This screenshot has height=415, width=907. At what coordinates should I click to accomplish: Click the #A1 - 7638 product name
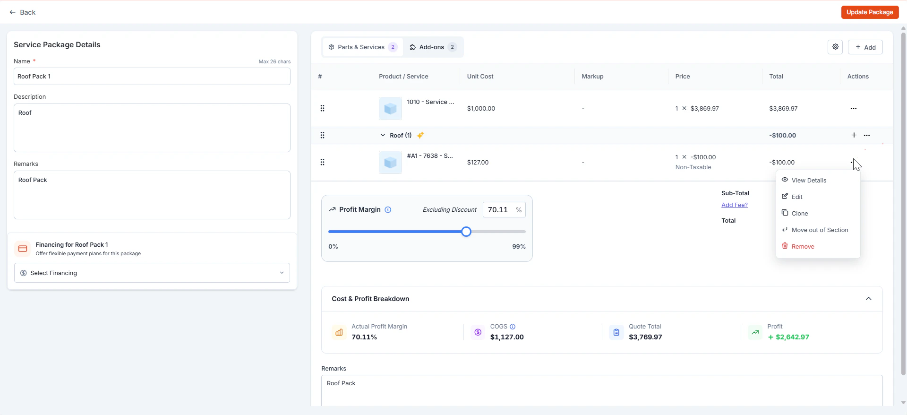tap(430, 156)
